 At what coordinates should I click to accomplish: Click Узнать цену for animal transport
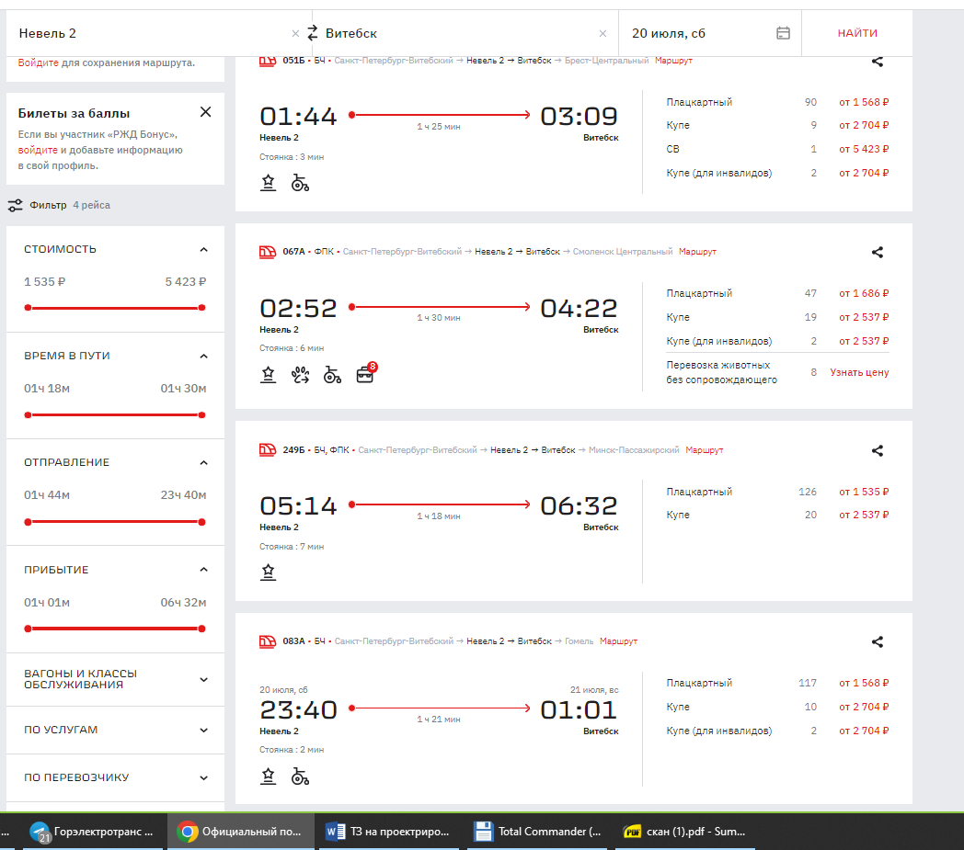click(x=859, y=372)
